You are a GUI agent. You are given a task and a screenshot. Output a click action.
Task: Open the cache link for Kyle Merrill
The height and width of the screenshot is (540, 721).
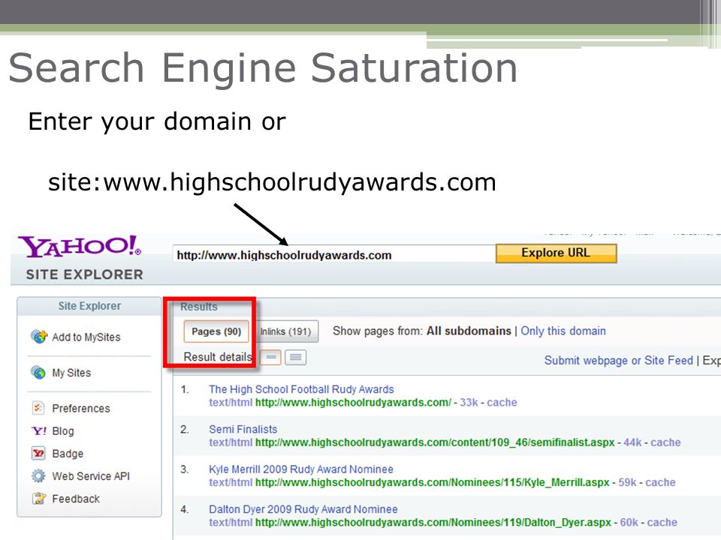(x=660, y=482)
